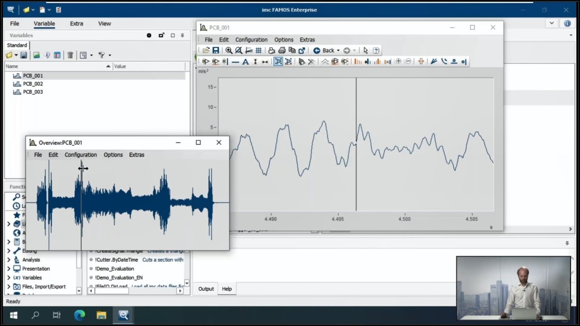Open Extras menu in Overview:PCB_001 window
The width and height of the screenshot is (580, 326).
click(136, 154)
